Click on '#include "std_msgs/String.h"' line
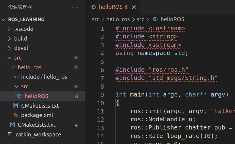This screenshot has height=144, width=235. click(x=167, y=78)
